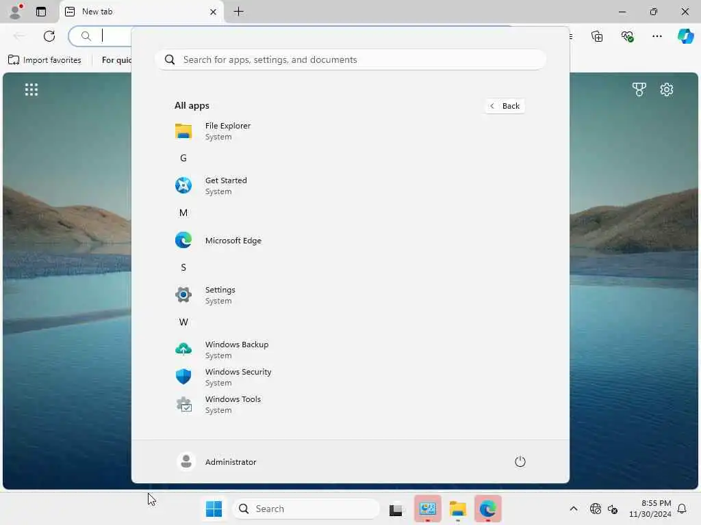Viewport: 701px width, 525px height.
Task: Open clock and date flyout
Action: [x=650, y=509]
